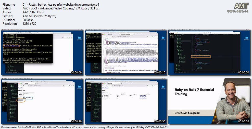
Task: Open the 00:00:08 terminal thumbnail
Action: click(42, 52)
